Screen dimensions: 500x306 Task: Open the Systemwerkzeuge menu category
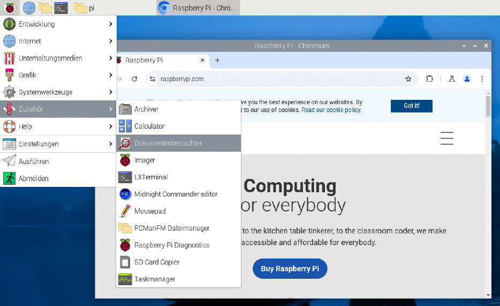58,92
